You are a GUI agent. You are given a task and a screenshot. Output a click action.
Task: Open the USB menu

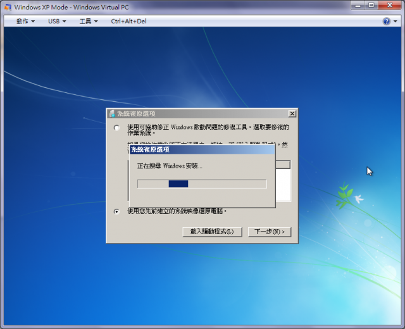pyautogui.click(x=57, y=21)
